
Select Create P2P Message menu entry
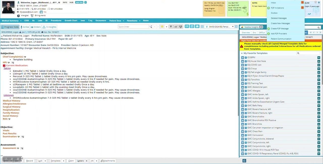click(x=280, y=29)
